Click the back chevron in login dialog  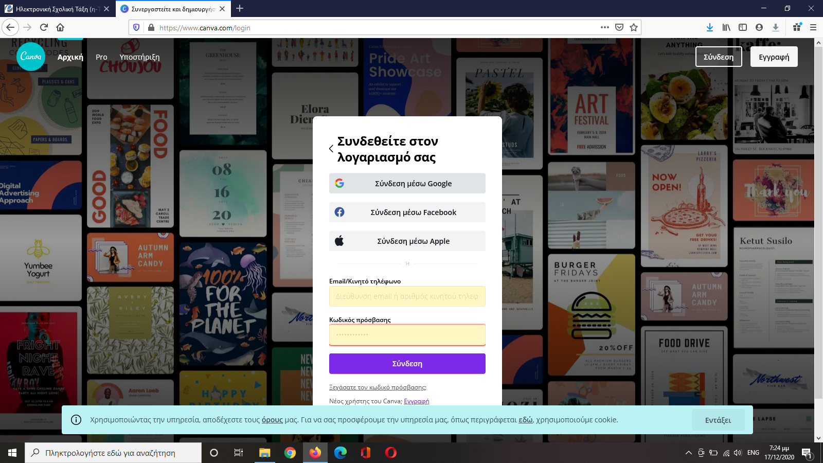click(x=331, y=149)
